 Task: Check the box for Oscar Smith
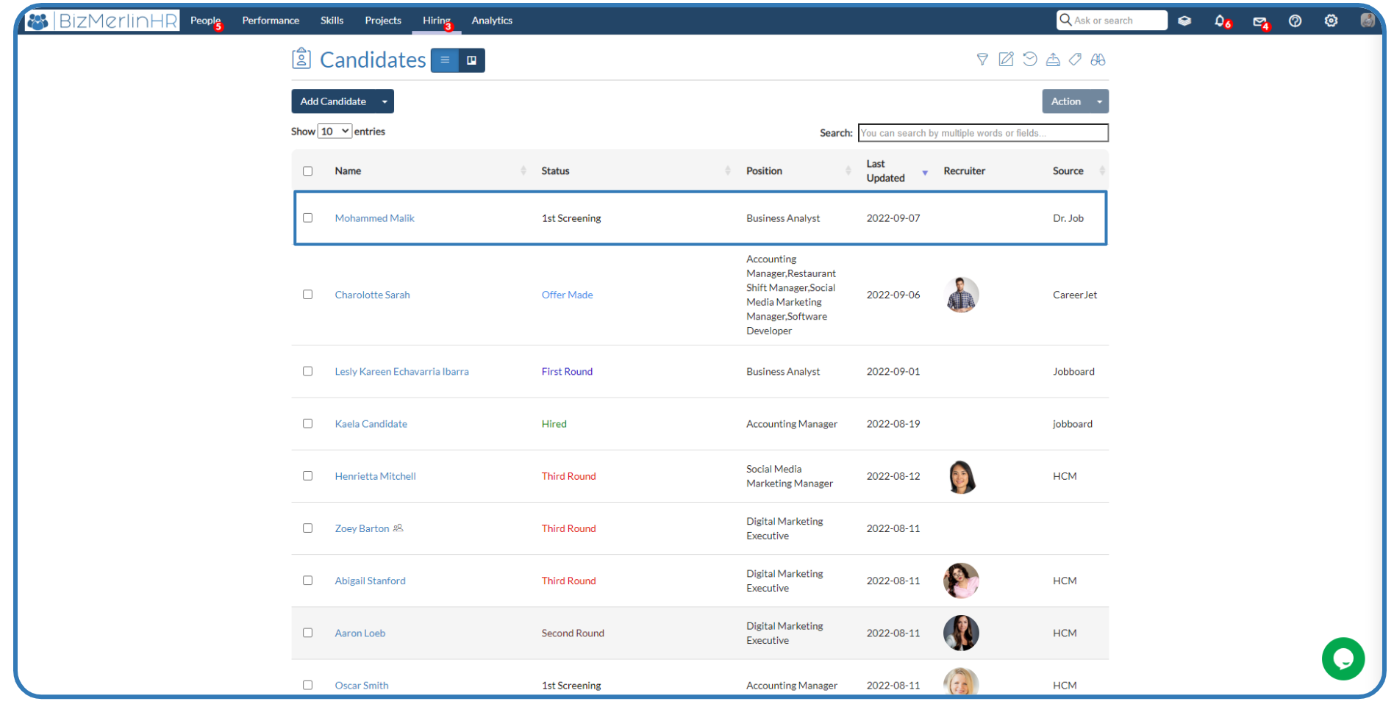tap(308, 685)
